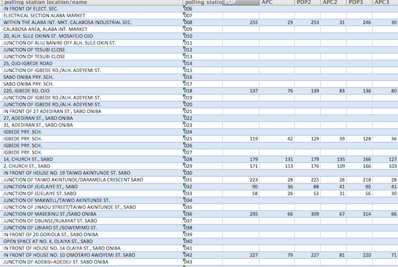The height and width of the screenshot is (267, 398).
Task: Click cell '220, IGBEDE RD. OJO'
Action: coord(91,91)
